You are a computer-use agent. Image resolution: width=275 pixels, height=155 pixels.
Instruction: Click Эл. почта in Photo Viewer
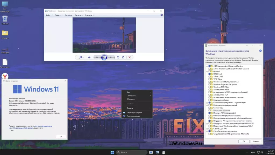tap(68, 15)
